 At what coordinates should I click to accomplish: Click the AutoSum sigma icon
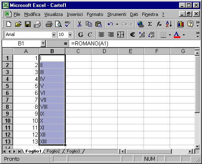(150, 24)
